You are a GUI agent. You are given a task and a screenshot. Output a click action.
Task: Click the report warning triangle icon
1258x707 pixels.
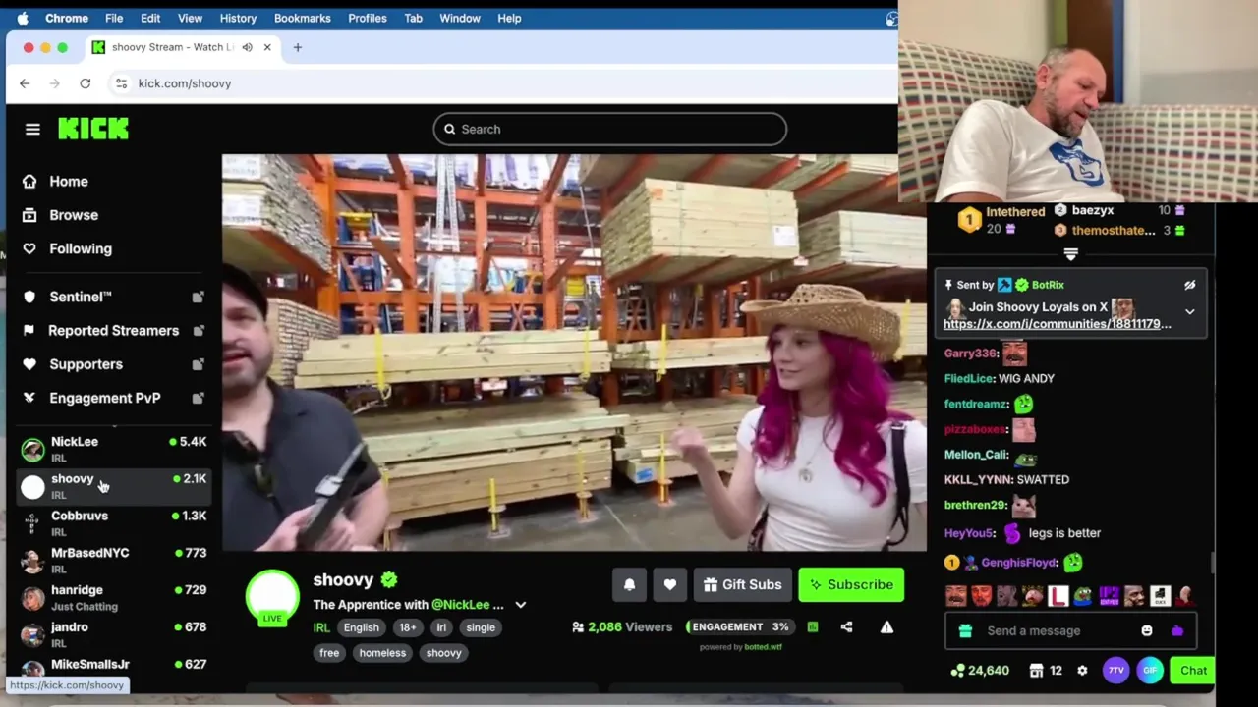tap(886, 626)
